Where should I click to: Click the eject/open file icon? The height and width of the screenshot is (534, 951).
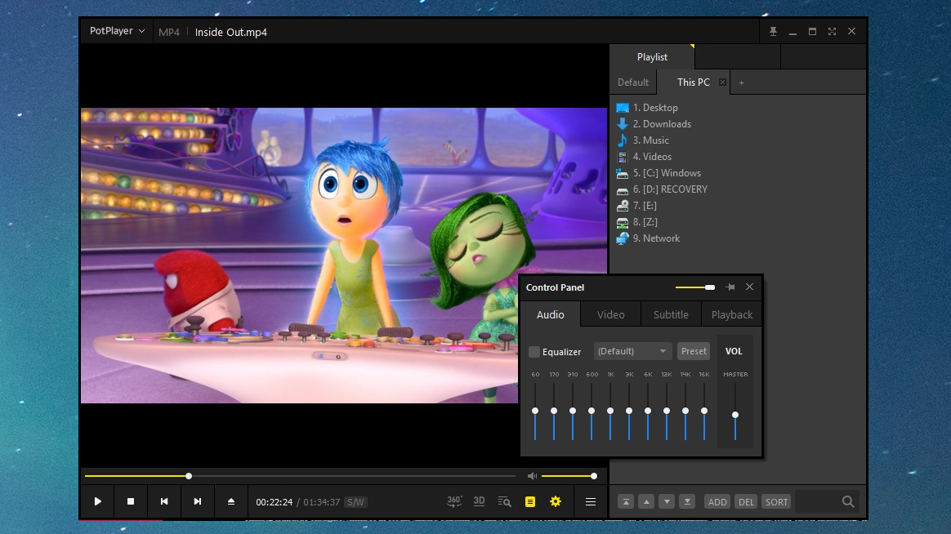(x=231, y=502)
